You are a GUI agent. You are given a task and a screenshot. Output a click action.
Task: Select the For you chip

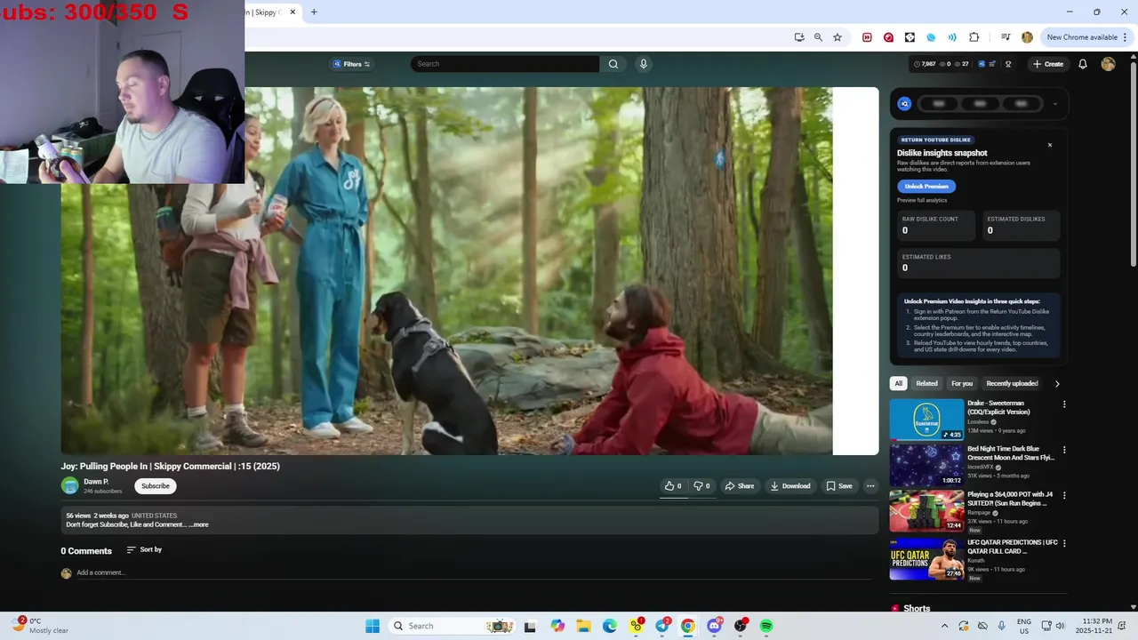tap(962, 384)
